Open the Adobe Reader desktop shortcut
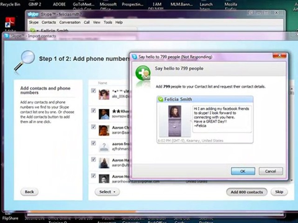 [10, 22]
